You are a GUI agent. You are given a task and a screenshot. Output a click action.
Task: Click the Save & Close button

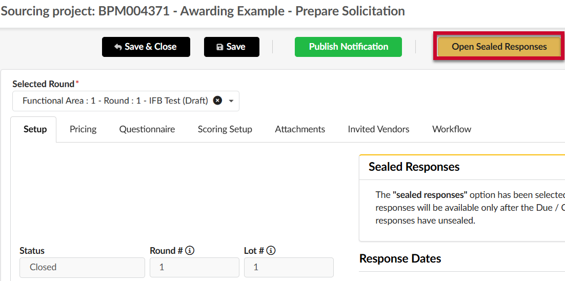click(146, 47)
